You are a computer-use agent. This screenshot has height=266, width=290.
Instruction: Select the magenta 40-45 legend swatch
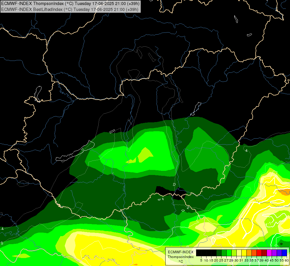(269, 253)
